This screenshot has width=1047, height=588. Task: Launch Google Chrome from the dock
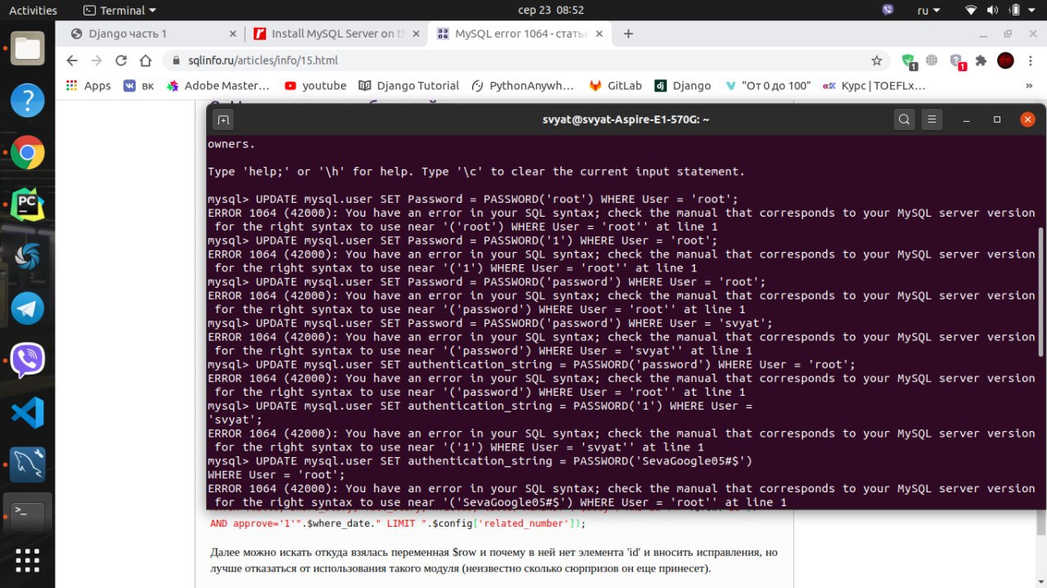(28, 152)
